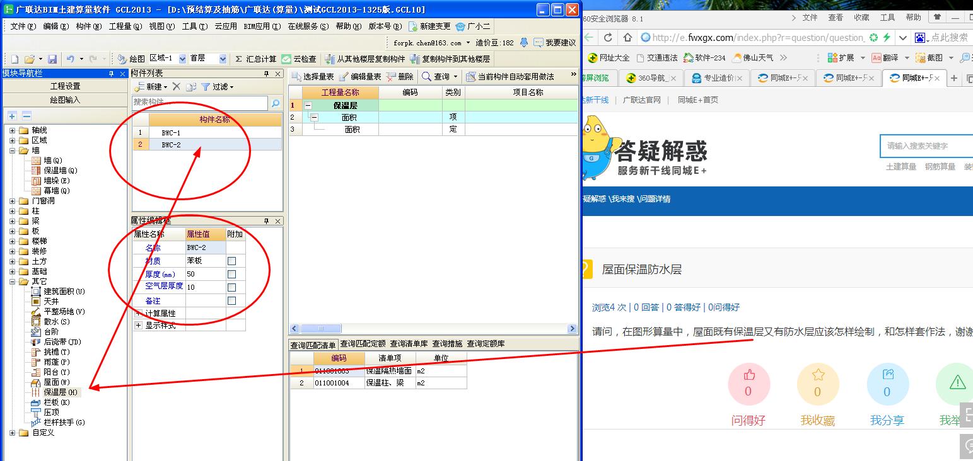Open the 构件(N) menu
Image resolution: width=973 pixels, height=461 pixels.
pyautogui.click(x=88, y=26)
